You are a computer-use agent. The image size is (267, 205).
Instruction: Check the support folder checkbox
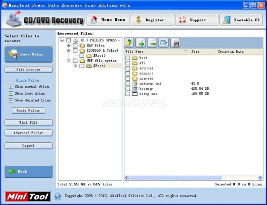[x=128, y=73]
